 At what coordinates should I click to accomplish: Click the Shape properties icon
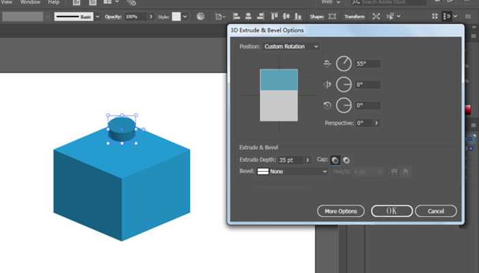(333, 16)
